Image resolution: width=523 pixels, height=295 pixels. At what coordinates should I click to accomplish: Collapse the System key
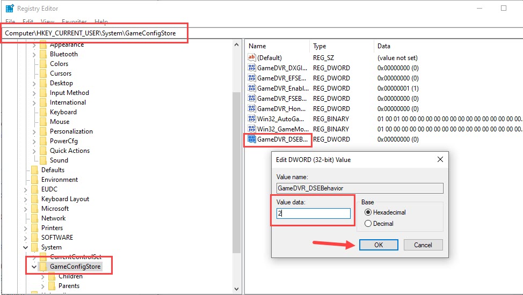pyautogui.click(x=25, y=247)
